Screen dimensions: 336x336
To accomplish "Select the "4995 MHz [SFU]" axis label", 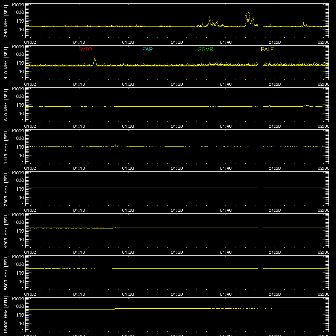I will [x=5, y=231].
